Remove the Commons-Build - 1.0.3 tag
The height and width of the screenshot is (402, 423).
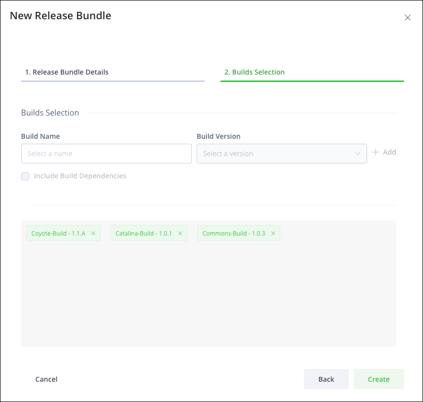coord(273,233)
